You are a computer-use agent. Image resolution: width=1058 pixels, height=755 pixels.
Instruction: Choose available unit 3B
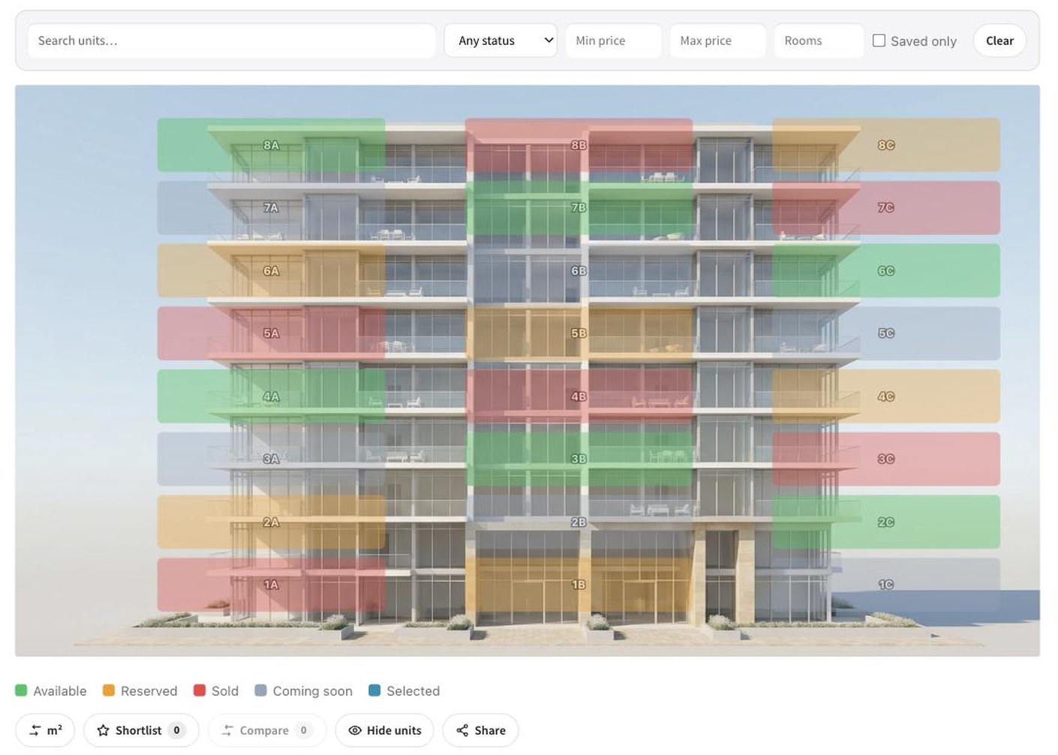click(x=579, y=459)
